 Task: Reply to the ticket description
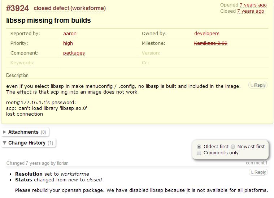tap(258, 85)
